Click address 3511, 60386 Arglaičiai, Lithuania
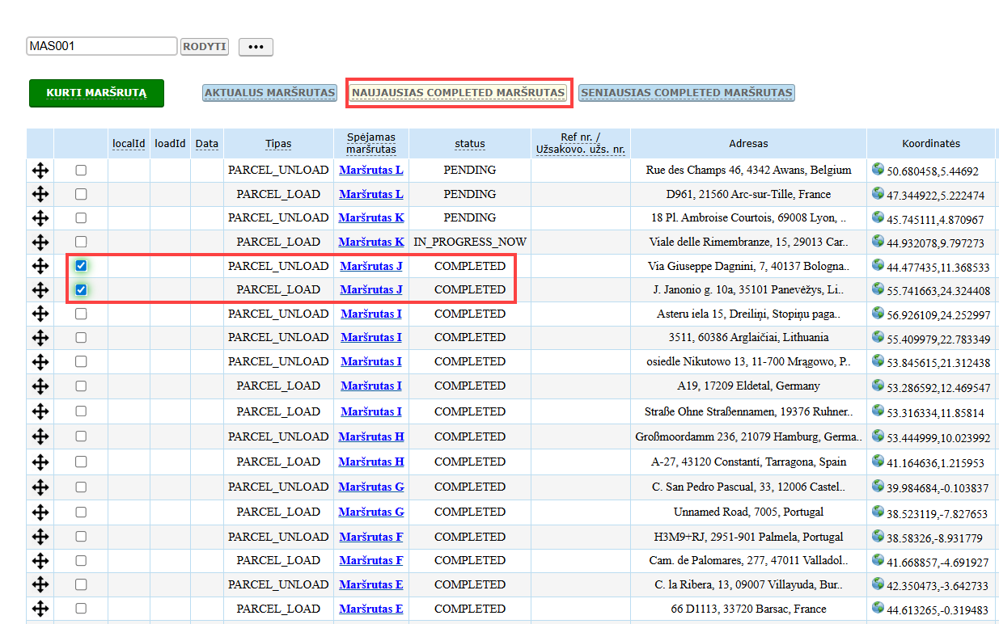Image resolution: width=999 pixels, height=624 pixels. (x=748, y=337)
